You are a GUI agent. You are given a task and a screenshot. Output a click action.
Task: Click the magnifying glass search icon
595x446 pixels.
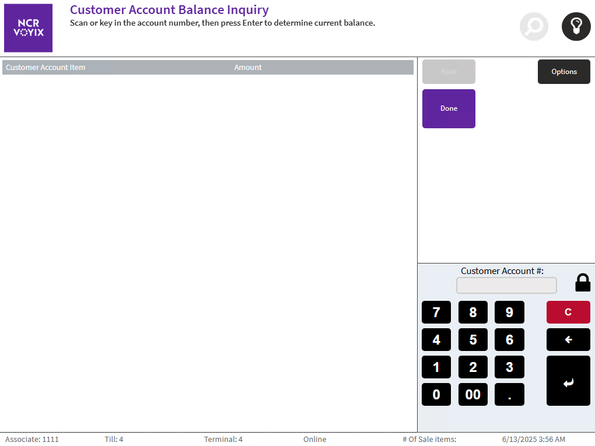pyautogui.click(x=534, y=26)
